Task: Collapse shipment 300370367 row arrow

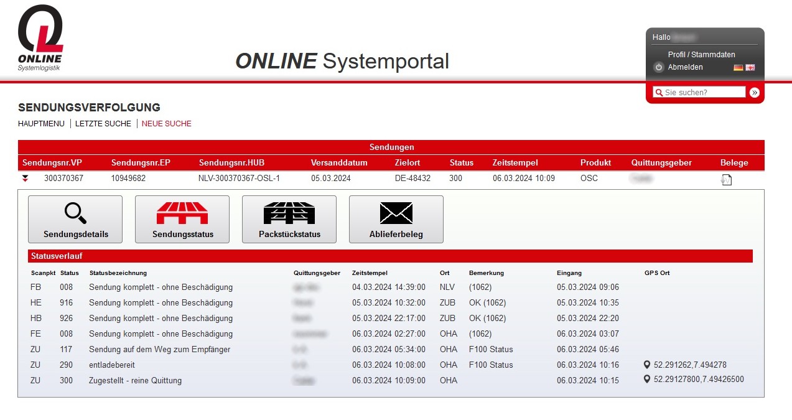Action: 26,179
